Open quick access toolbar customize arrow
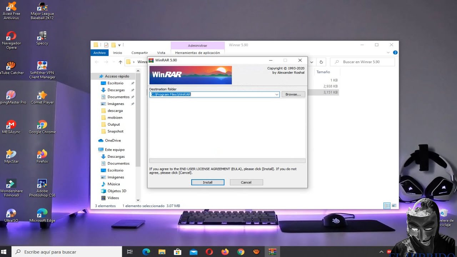Image resolution: width=457 pixels, height=257 pixels. point(119,45)
